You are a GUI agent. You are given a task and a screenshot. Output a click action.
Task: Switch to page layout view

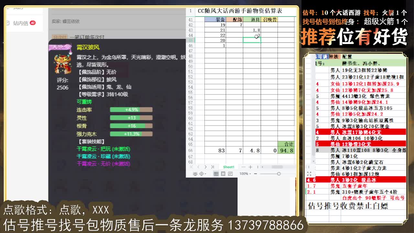223,174
